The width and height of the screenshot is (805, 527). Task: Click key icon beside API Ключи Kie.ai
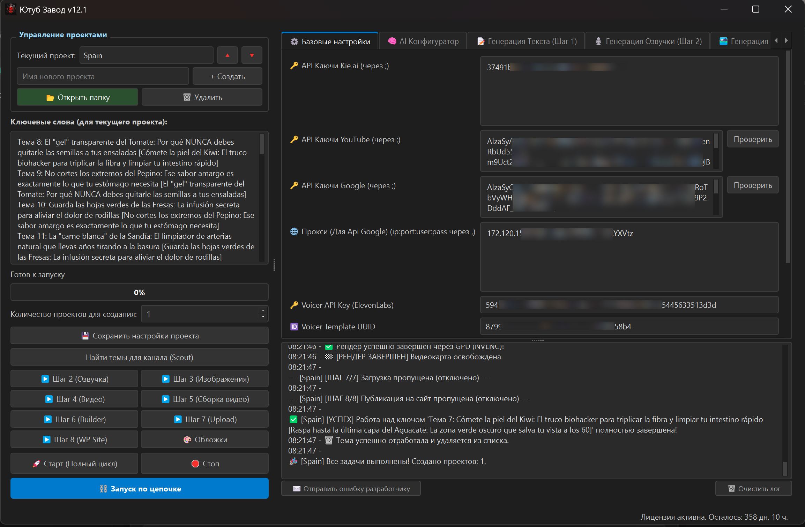(294, 66)
